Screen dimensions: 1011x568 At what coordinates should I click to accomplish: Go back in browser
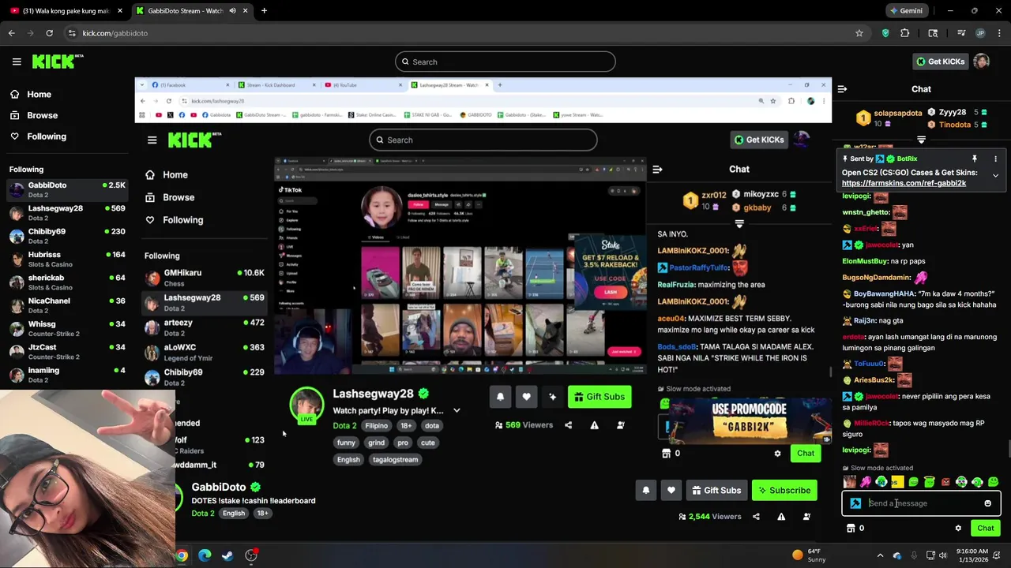pyautogui.click(x=12, y=33)
